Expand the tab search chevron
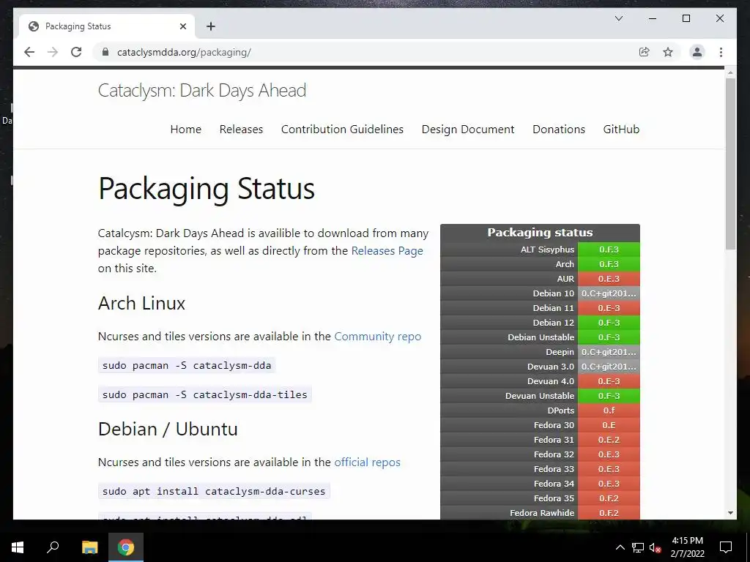The width and height of the screenshot is (750, 562). pyautogui.click(x=618, y=18)
